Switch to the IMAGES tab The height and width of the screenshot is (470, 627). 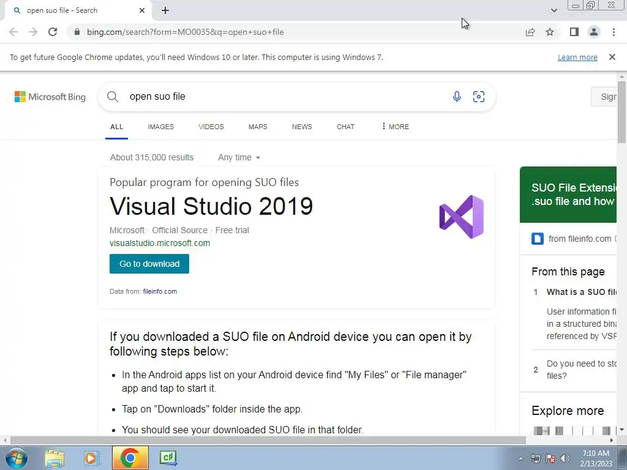pyautogui.click(x=161, y=127)
